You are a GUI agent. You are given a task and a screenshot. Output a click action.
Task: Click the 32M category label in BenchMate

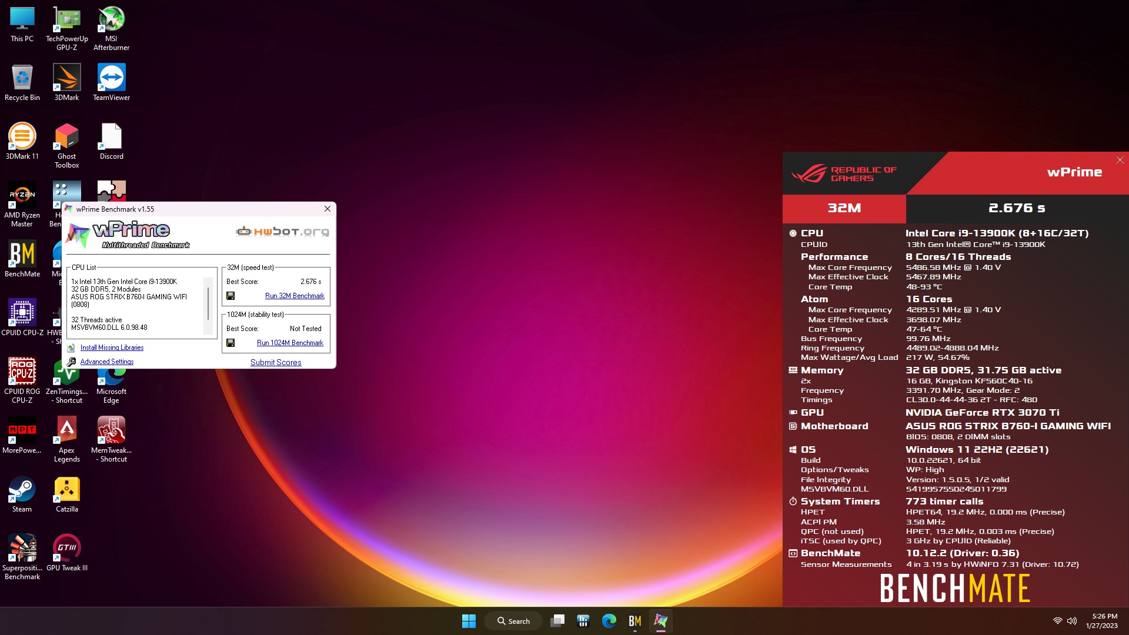[x=844, y=208]
